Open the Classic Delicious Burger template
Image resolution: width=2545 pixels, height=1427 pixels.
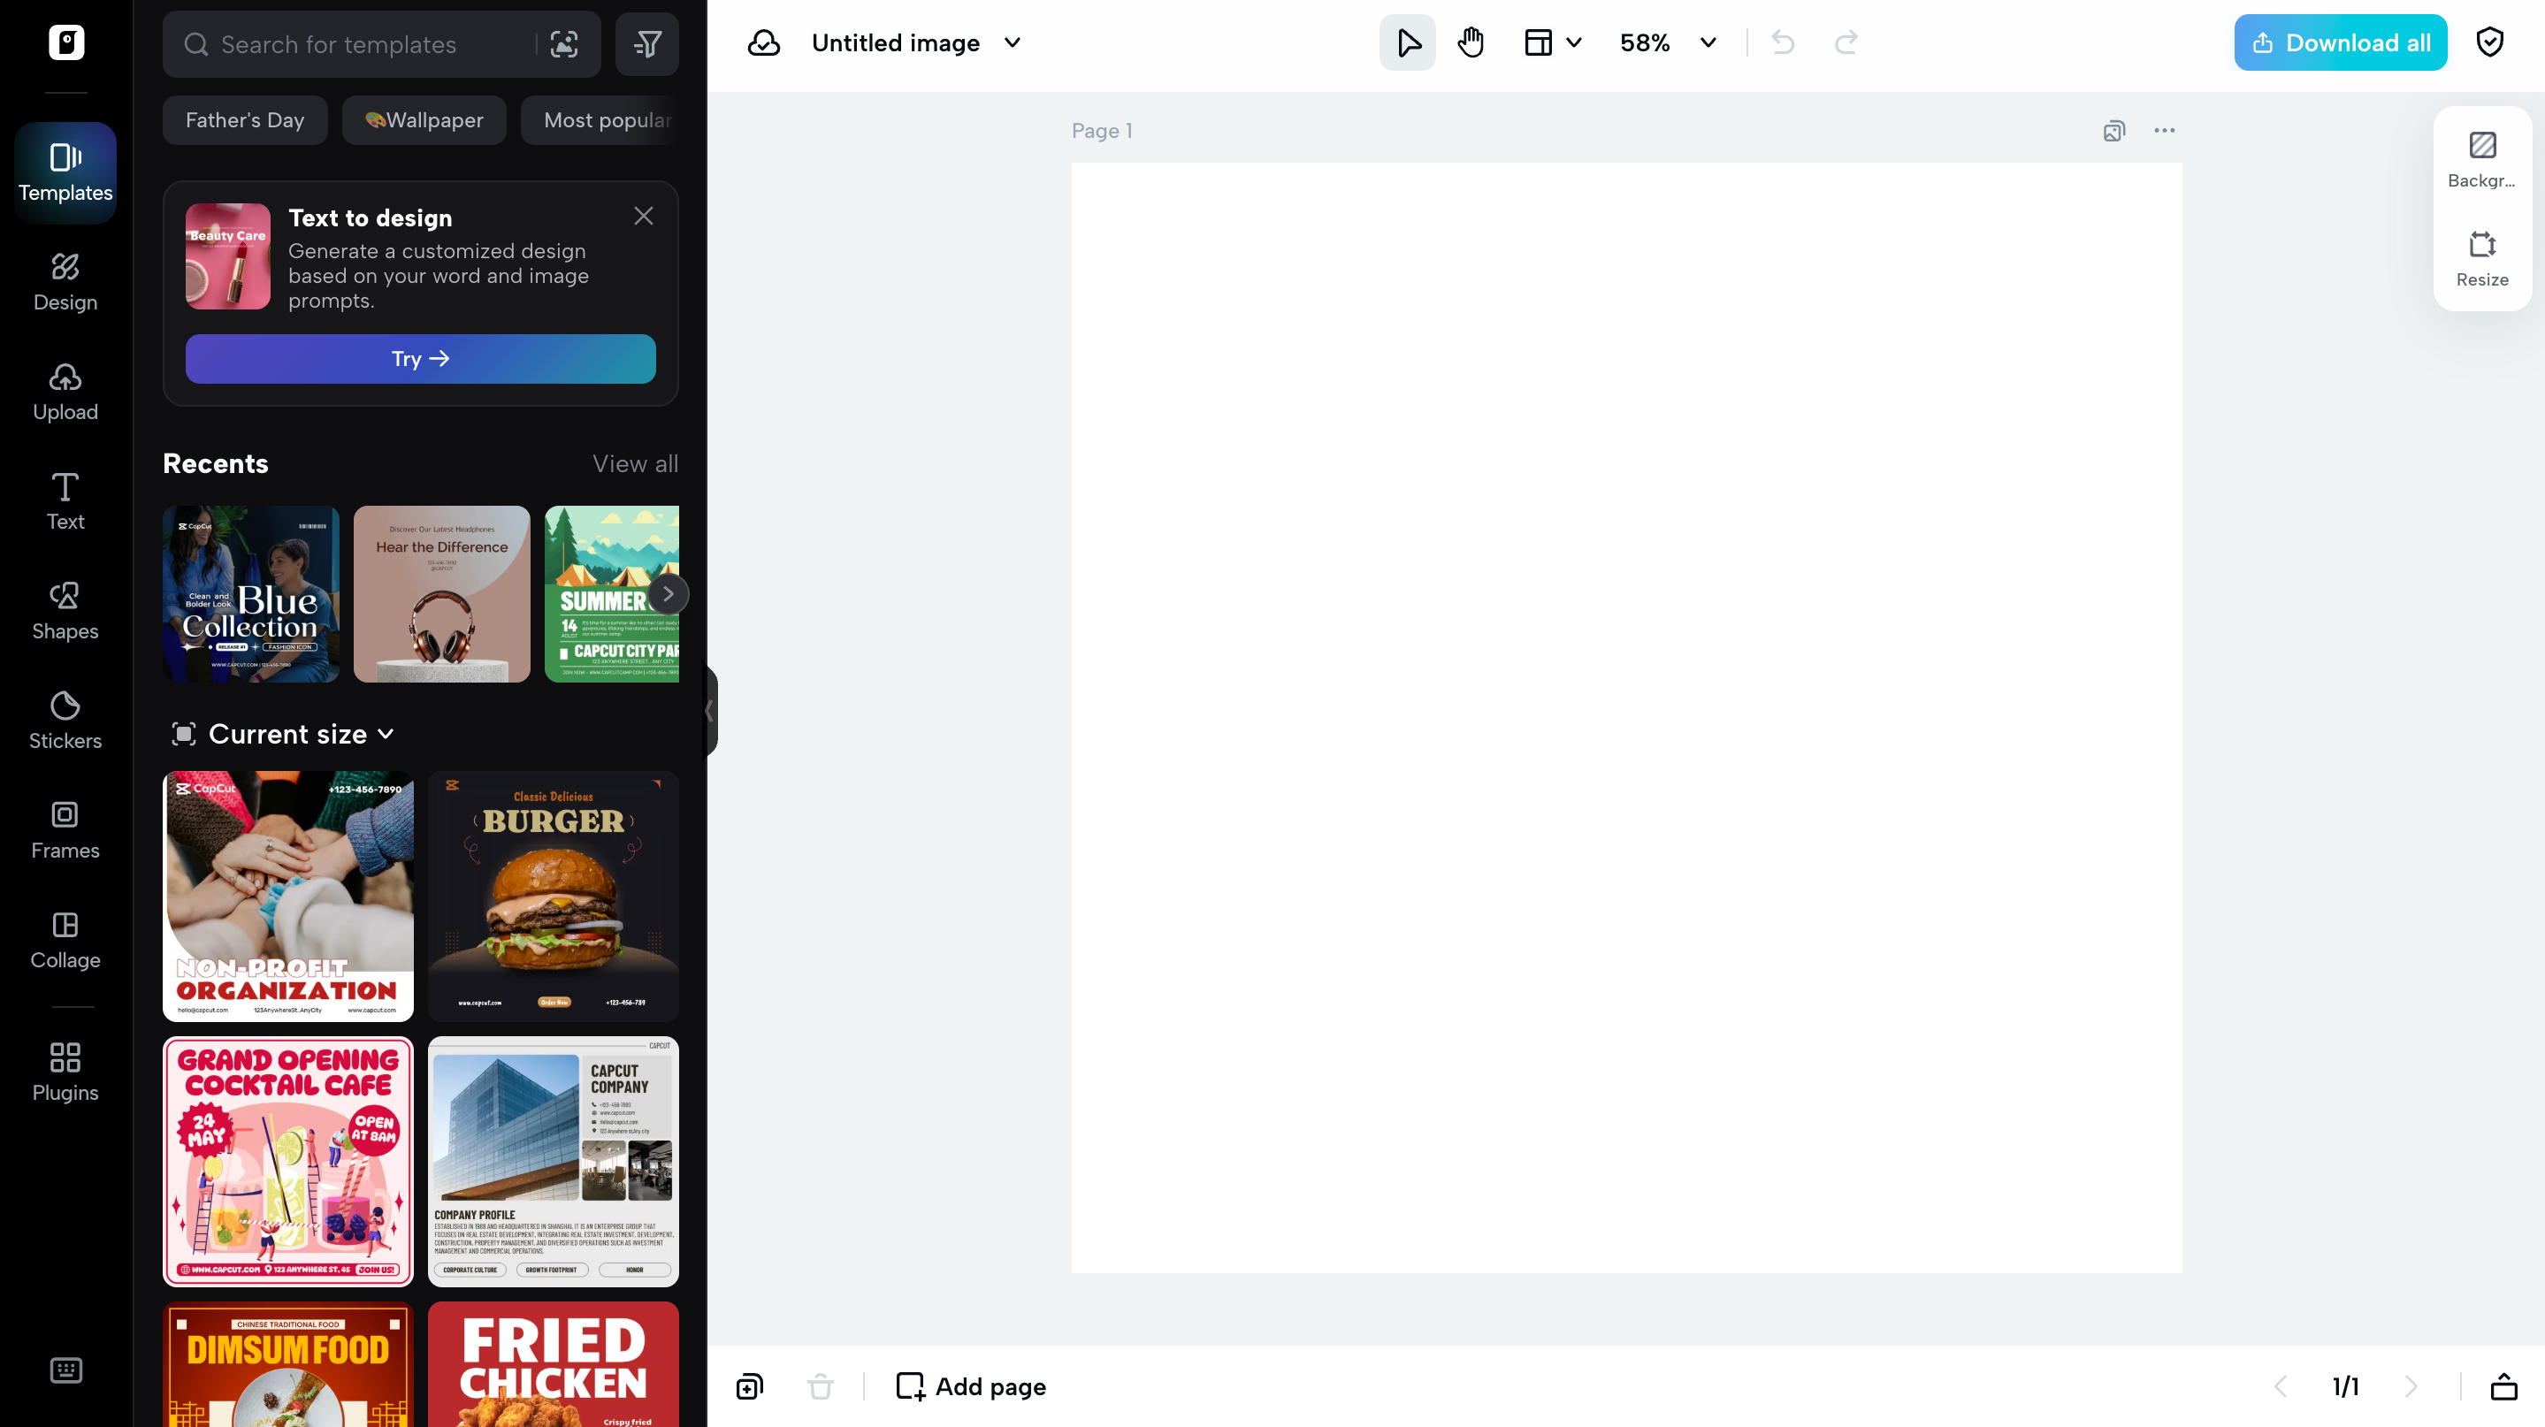[x=554, y=896]
